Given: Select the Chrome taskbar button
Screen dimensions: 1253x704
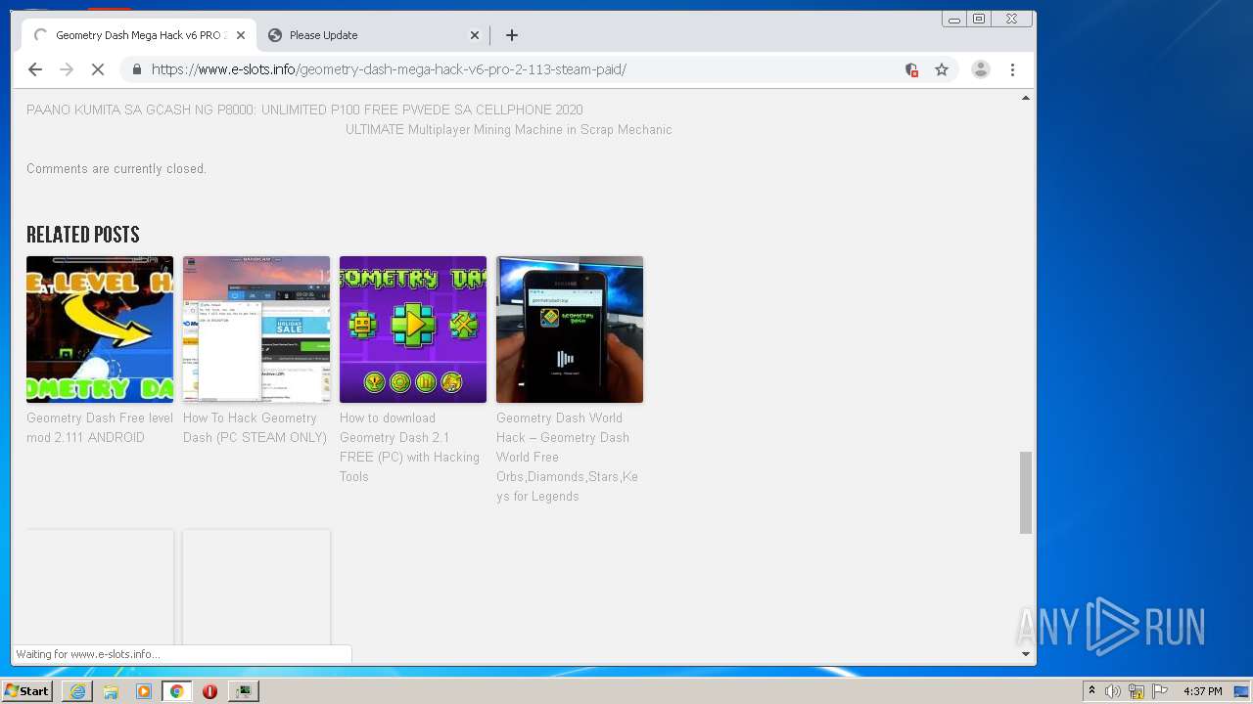Looking at the screenshot, I should pyautogui.click(x=177, y=691).
